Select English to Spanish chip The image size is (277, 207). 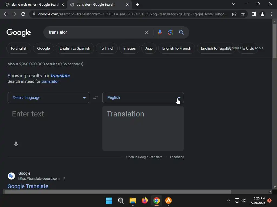click(75, 48)
